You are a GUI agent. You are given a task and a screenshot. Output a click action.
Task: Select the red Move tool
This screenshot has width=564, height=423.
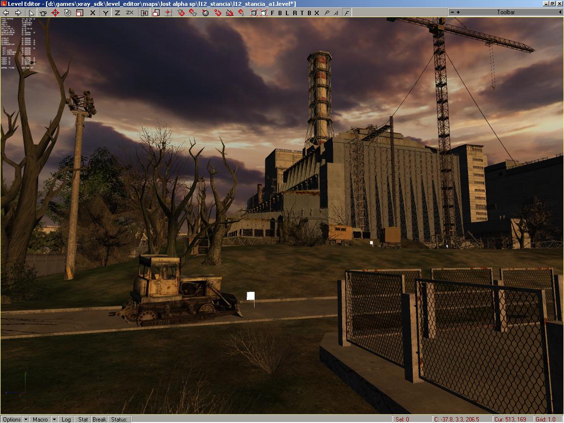click(x=55, y=13)
